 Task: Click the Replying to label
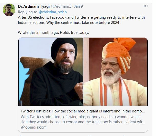28,12
